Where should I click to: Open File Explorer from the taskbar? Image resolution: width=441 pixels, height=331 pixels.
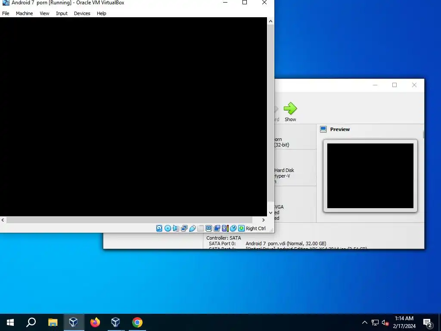53,322
